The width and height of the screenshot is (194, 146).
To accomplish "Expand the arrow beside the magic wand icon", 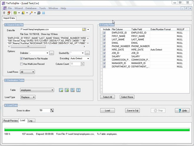I will pyautogui.click(x=35, y=13).
